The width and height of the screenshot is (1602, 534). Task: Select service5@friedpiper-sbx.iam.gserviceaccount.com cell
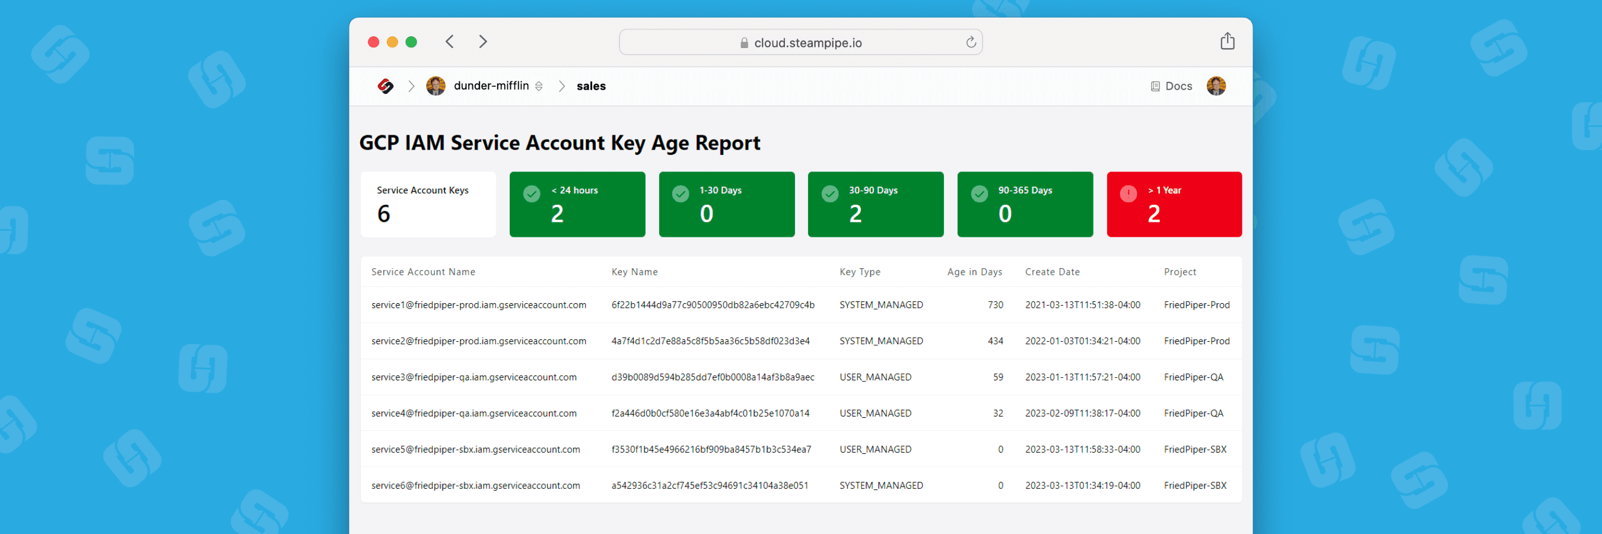pyautogui.click(x=475, y=449)
